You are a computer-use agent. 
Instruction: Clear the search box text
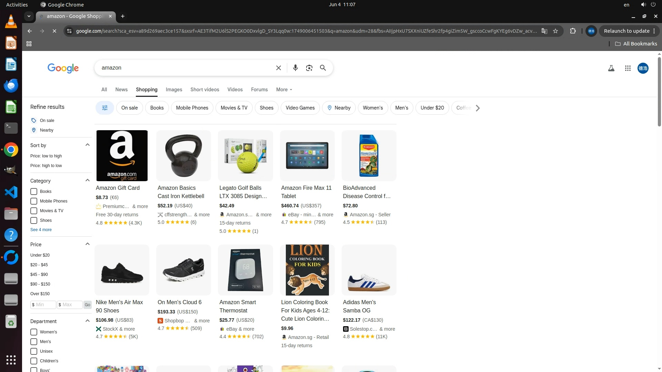pyautogui.click(x=279, y=68)
